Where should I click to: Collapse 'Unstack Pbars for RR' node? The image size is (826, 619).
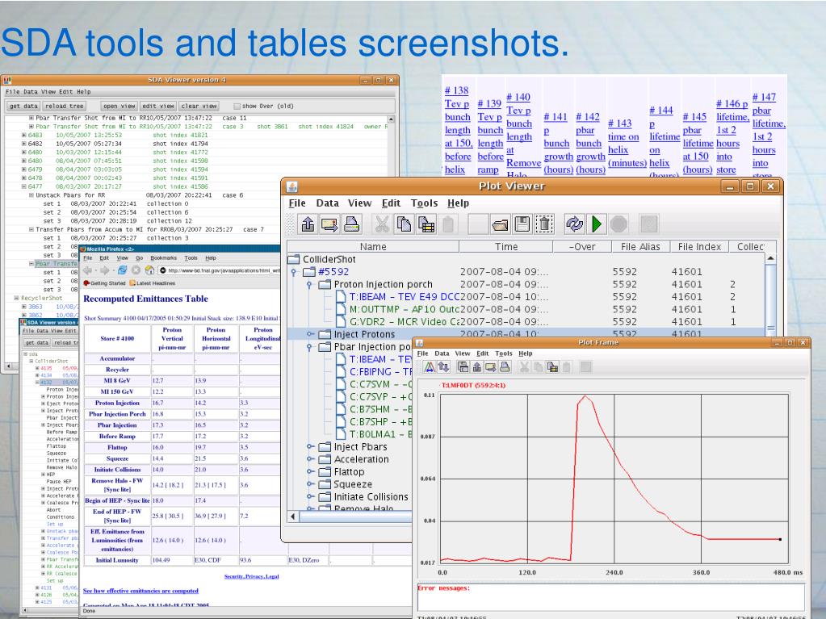click(x=31, y=195)
